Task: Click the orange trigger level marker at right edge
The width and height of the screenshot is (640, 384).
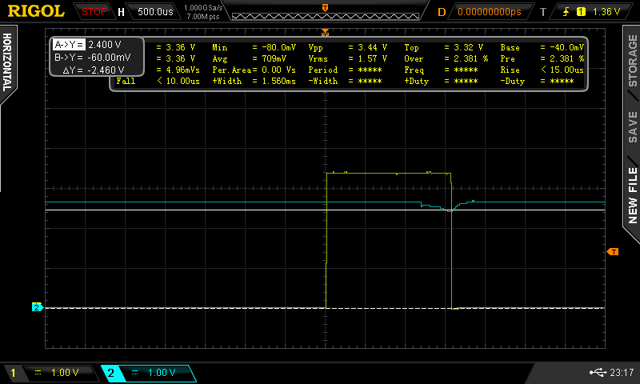Action: point(613,252)
